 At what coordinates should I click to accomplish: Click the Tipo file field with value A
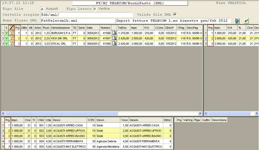(x=42, y=9)
